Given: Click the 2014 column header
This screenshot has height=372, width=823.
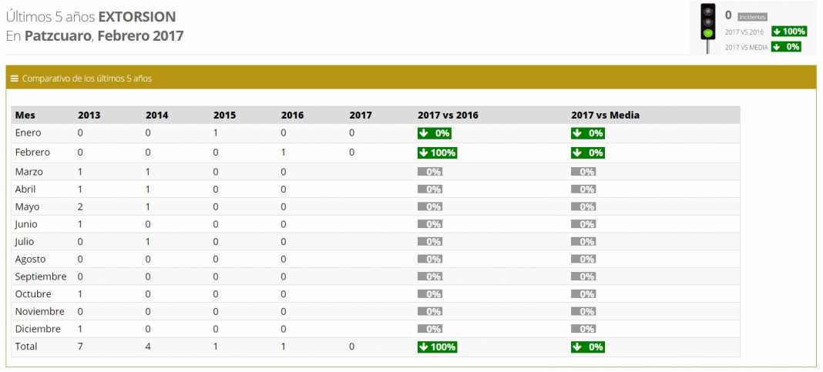Looking at the screenshot, I should tap(157, 115).
